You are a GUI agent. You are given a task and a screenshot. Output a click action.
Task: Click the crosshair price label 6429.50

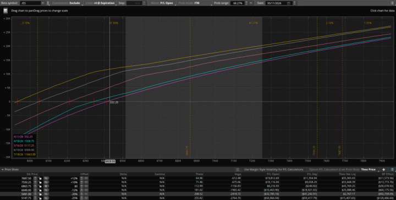pos(110,161)
